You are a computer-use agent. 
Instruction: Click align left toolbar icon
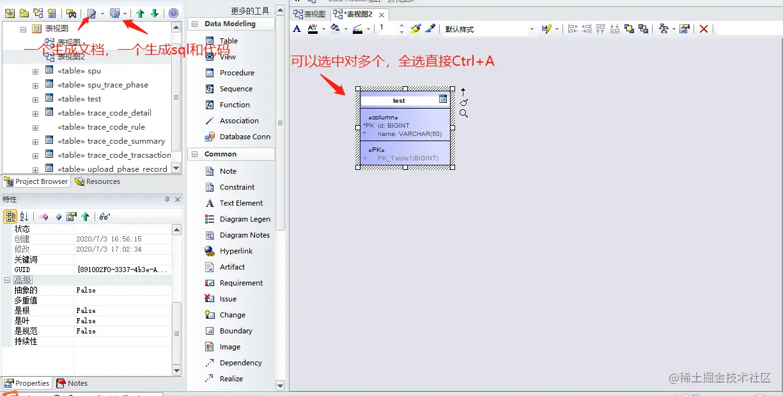point(573,29)
